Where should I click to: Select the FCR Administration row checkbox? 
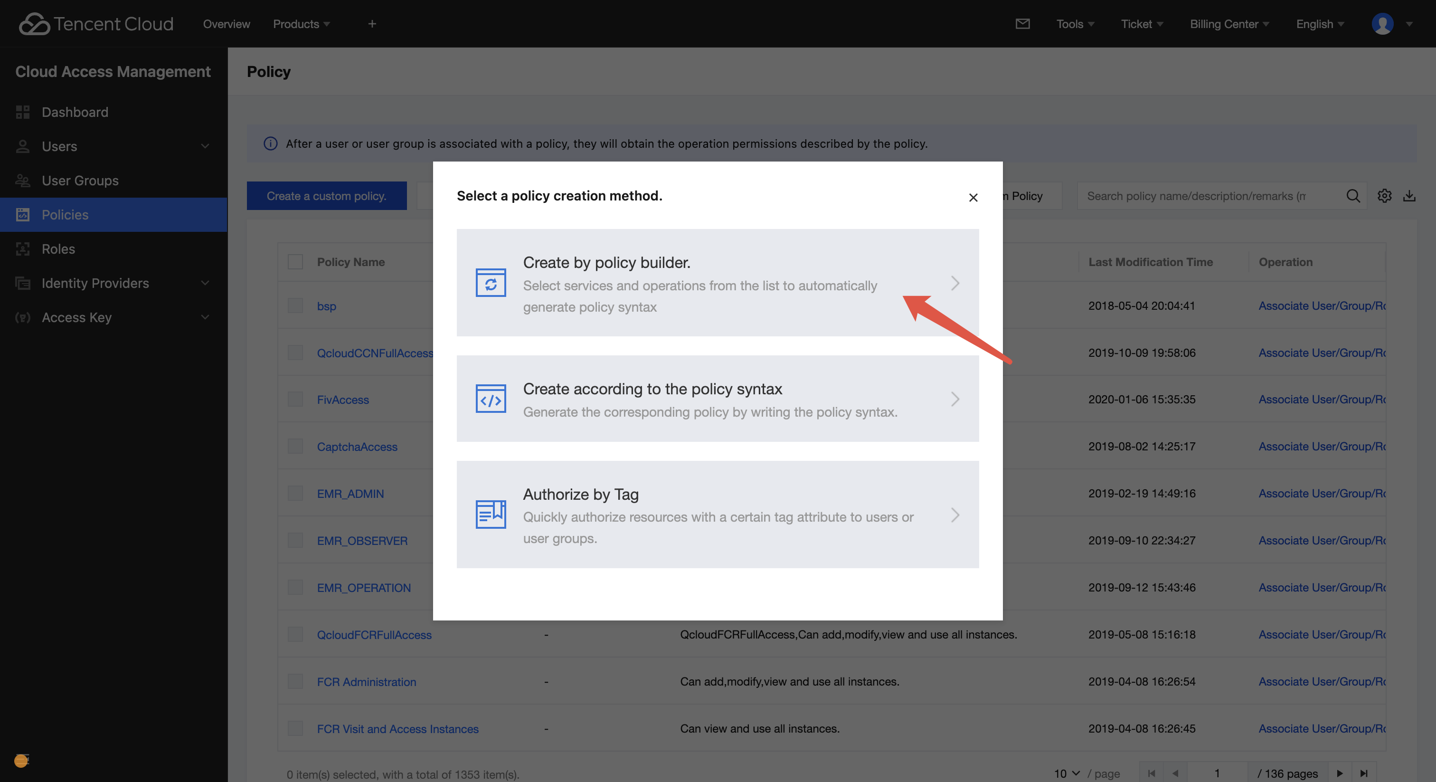point(295,682)
